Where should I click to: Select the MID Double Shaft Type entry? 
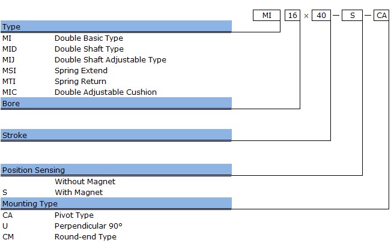[116, 49]
